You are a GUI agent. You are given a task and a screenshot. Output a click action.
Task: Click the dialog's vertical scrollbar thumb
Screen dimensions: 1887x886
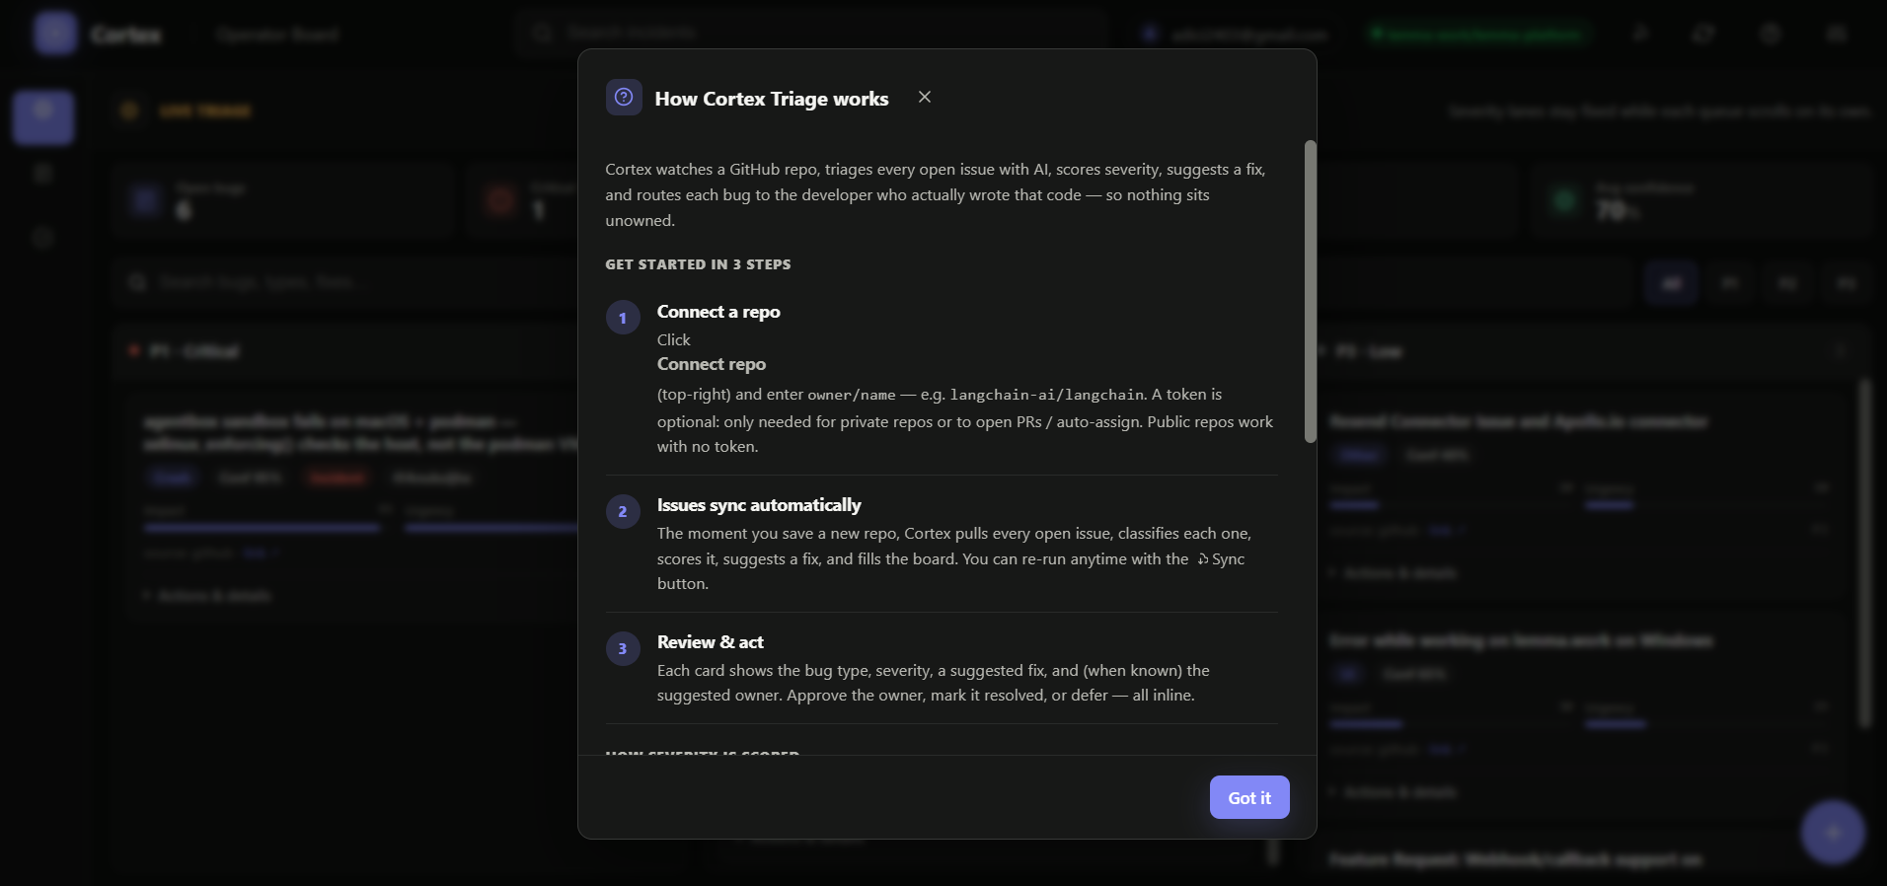pyautogui.click(x=1311, y=291)
